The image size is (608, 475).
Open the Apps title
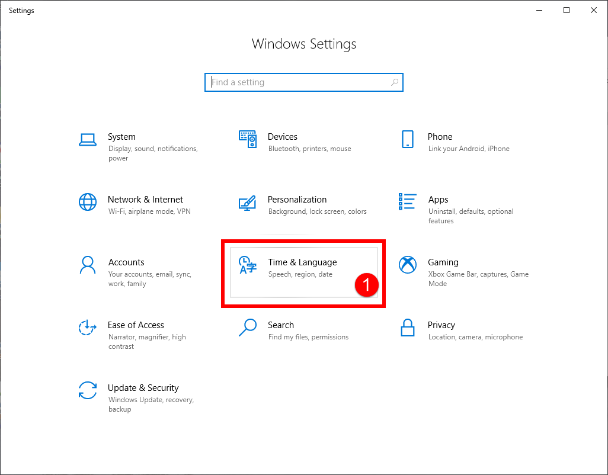coord(438,200)
